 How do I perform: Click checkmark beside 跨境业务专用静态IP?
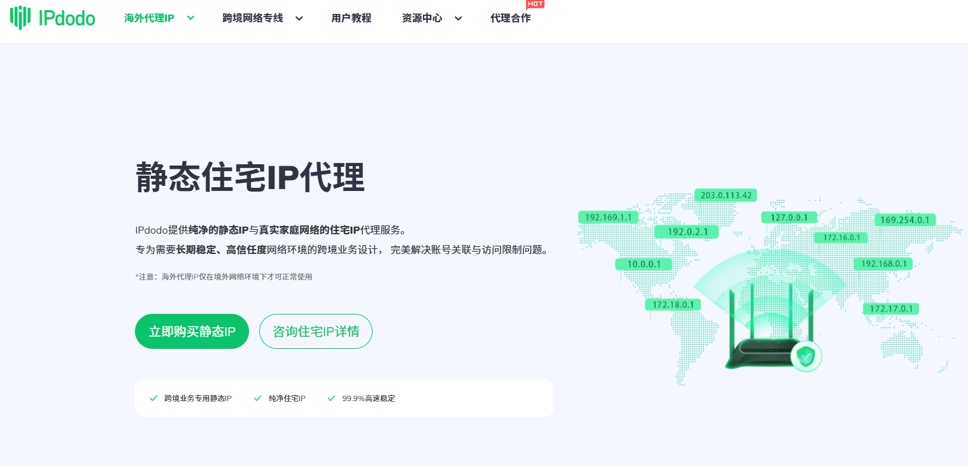coord(153,399)
